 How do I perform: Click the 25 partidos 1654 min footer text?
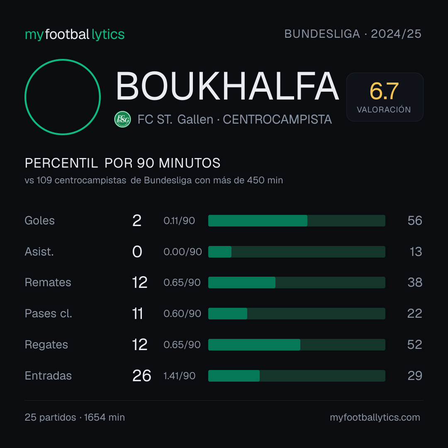pyautogui.click(x=75, y=417)
